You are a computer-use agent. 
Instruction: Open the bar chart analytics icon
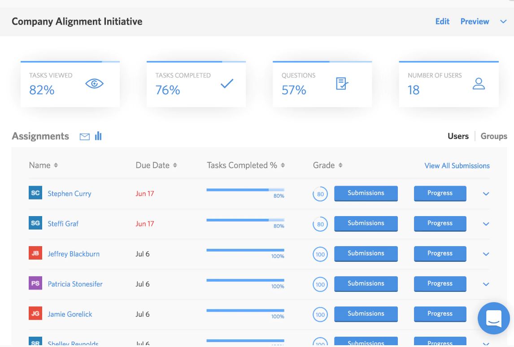[x=98, y=136]
